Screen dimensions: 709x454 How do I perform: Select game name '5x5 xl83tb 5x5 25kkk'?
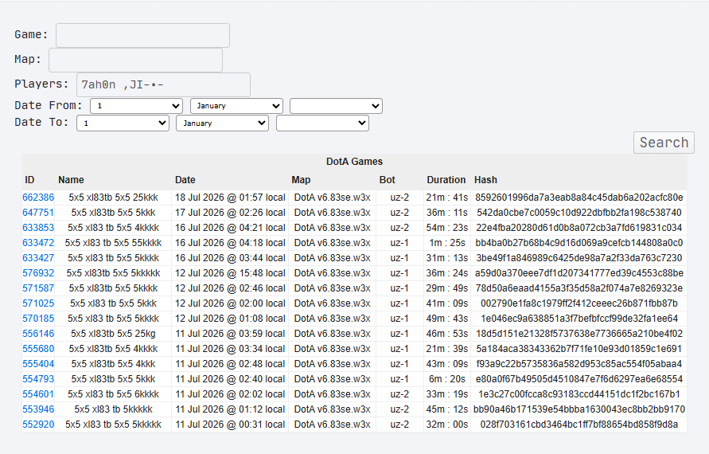coord(113,198)
